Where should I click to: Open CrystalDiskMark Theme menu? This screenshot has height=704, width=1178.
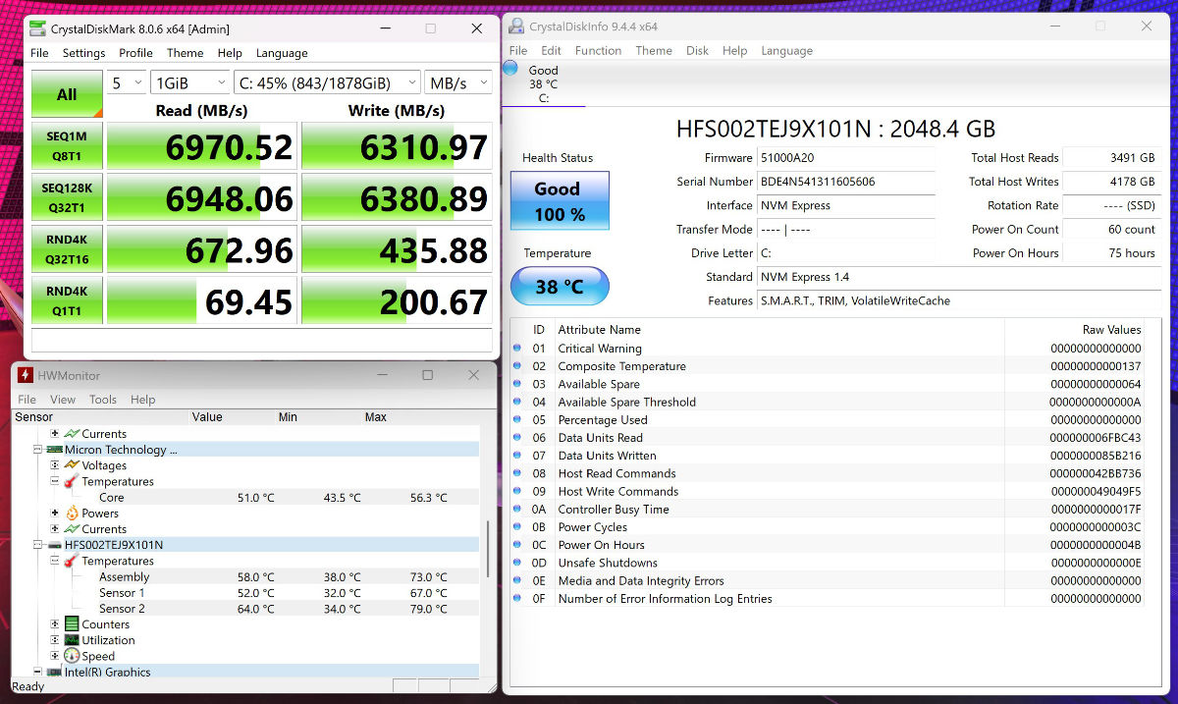pyautogui.click(x=186, y=53)
